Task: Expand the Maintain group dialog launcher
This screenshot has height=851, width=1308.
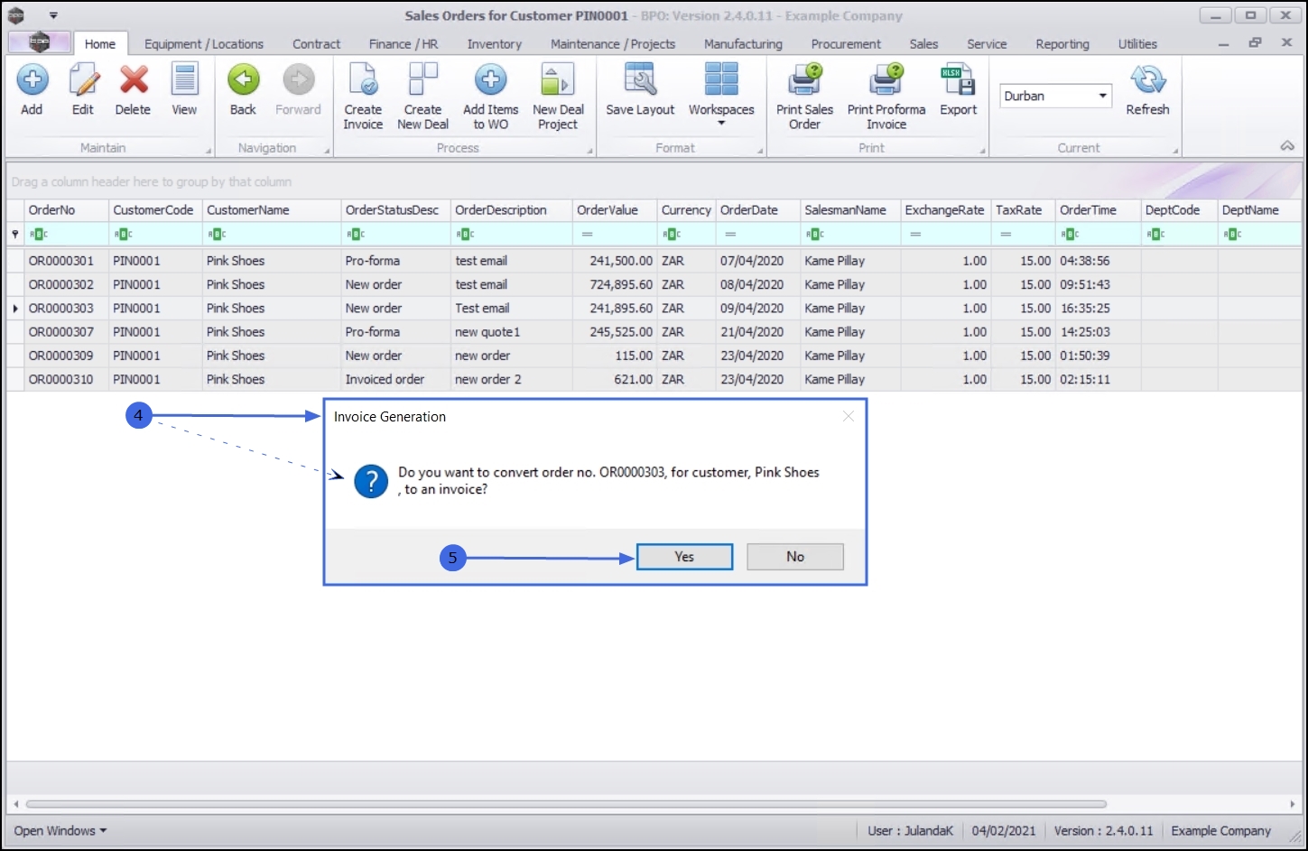Action: tap(209, 151)
